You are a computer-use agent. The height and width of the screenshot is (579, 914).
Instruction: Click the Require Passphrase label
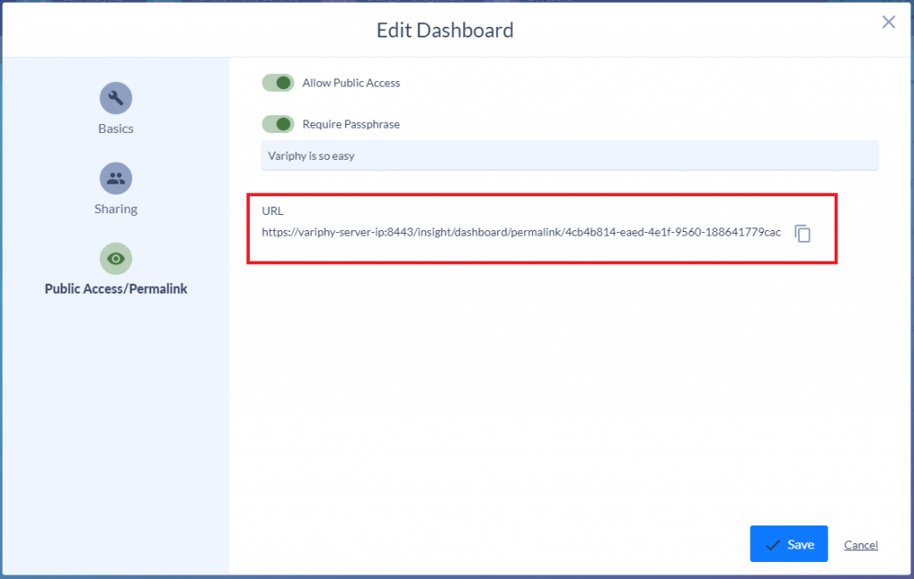(x=351, y=124)
